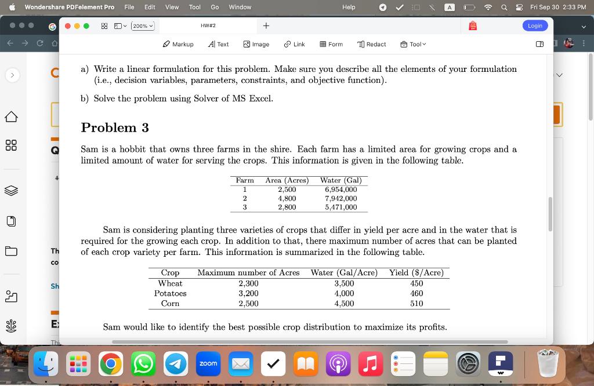
Task: Select the Redact tool
Action: (371, 44)
